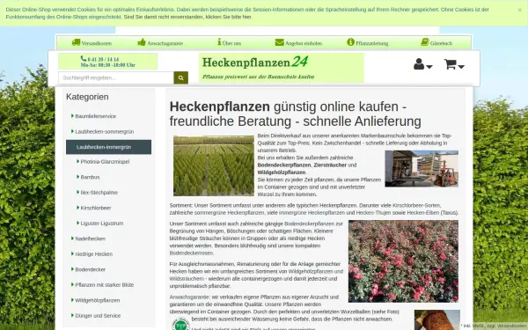This screenshot has height=330, width=528.
Task: Open Dünger und Service category
Action: (98, 316)
